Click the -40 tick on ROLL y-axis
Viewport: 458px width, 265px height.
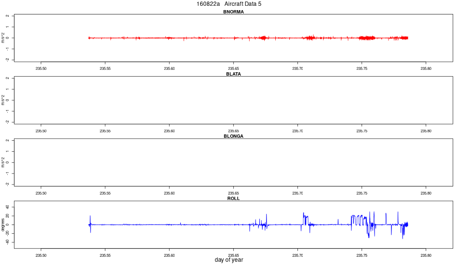8,242
